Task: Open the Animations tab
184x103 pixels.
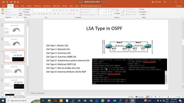Action: click(47, 6)
